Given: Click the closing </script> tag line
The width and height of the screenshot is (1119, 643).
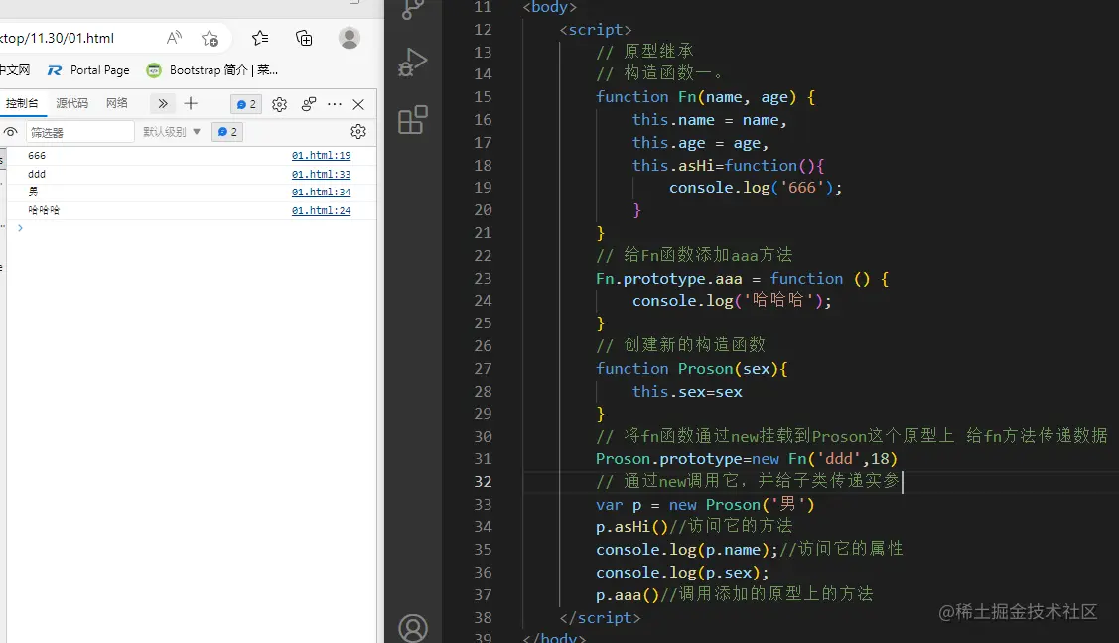Looking at the screenshot, I should 600,618.
